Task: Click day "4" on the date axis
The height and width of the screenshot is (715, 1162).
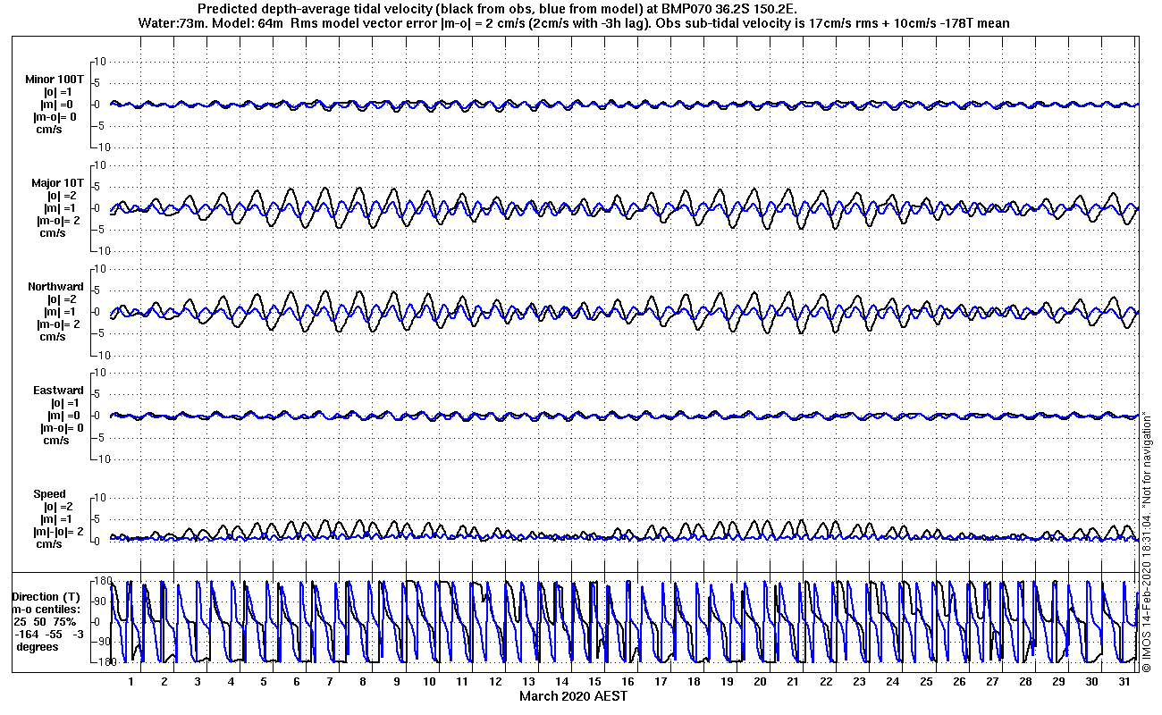Action: [x=231, y=682]
